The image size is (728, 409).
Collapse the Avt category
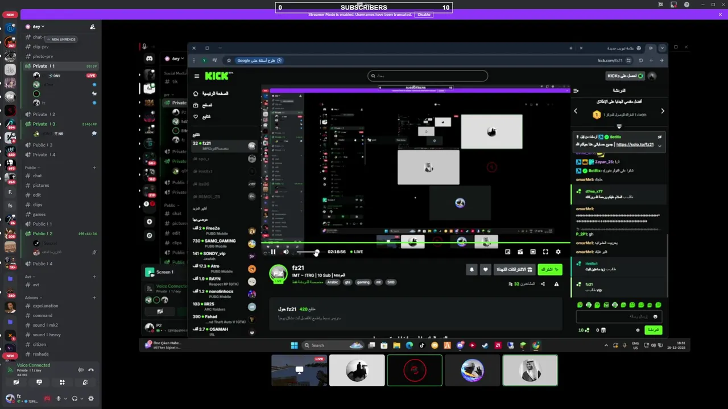(x=28, y=277)
